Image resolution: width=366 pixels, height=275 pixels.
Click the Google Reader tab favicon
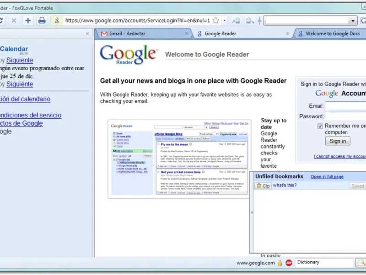[199, 33]
